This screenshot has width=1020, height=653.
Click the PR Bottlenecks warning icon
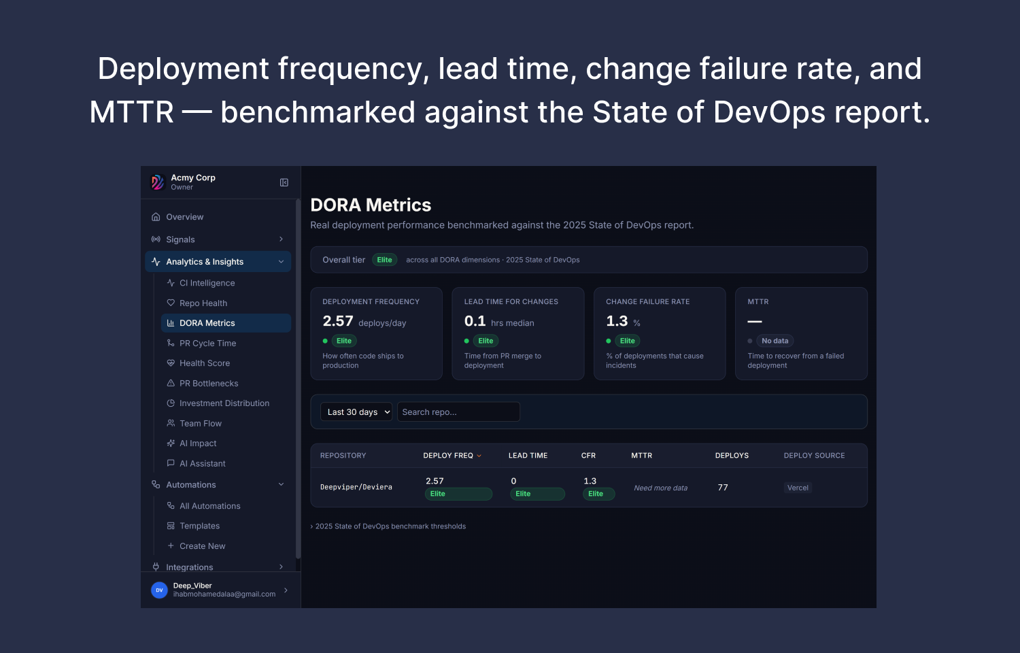(171, 384)
